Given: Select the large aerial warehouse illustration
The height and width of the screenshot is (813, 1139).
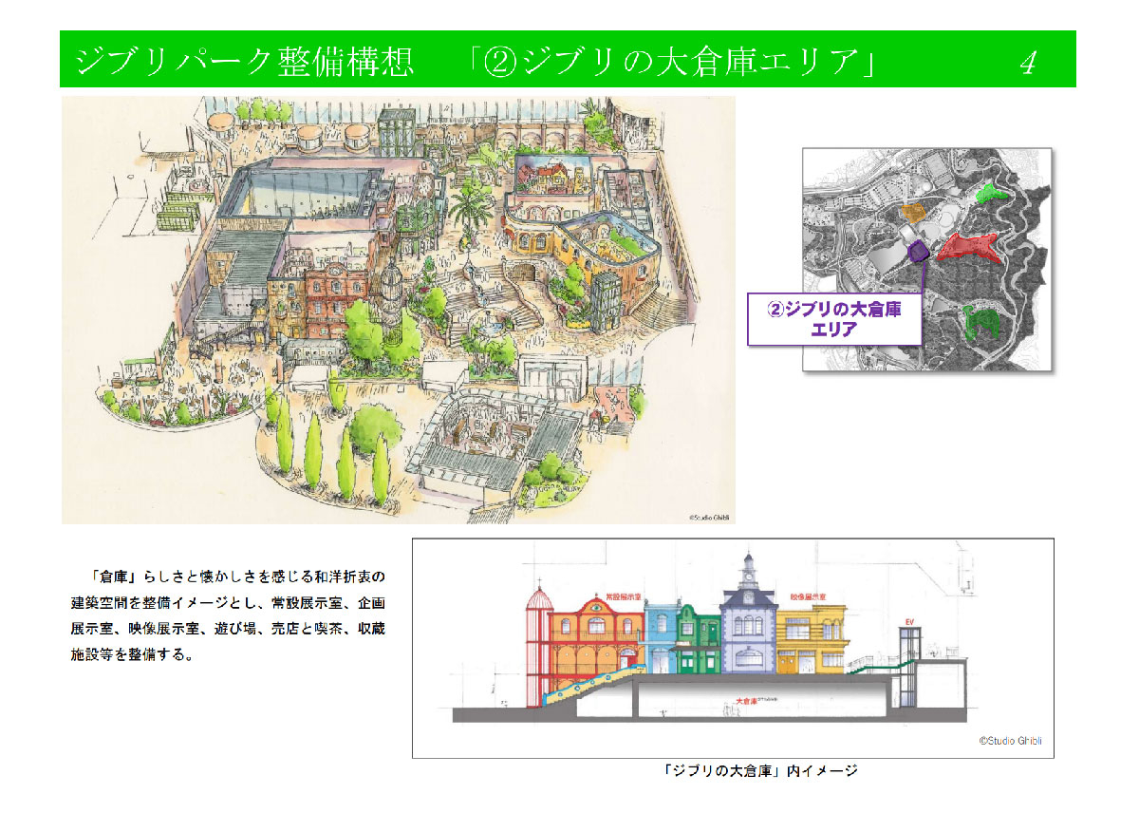Looking at the screenshot, I should (x=398, y=309).
